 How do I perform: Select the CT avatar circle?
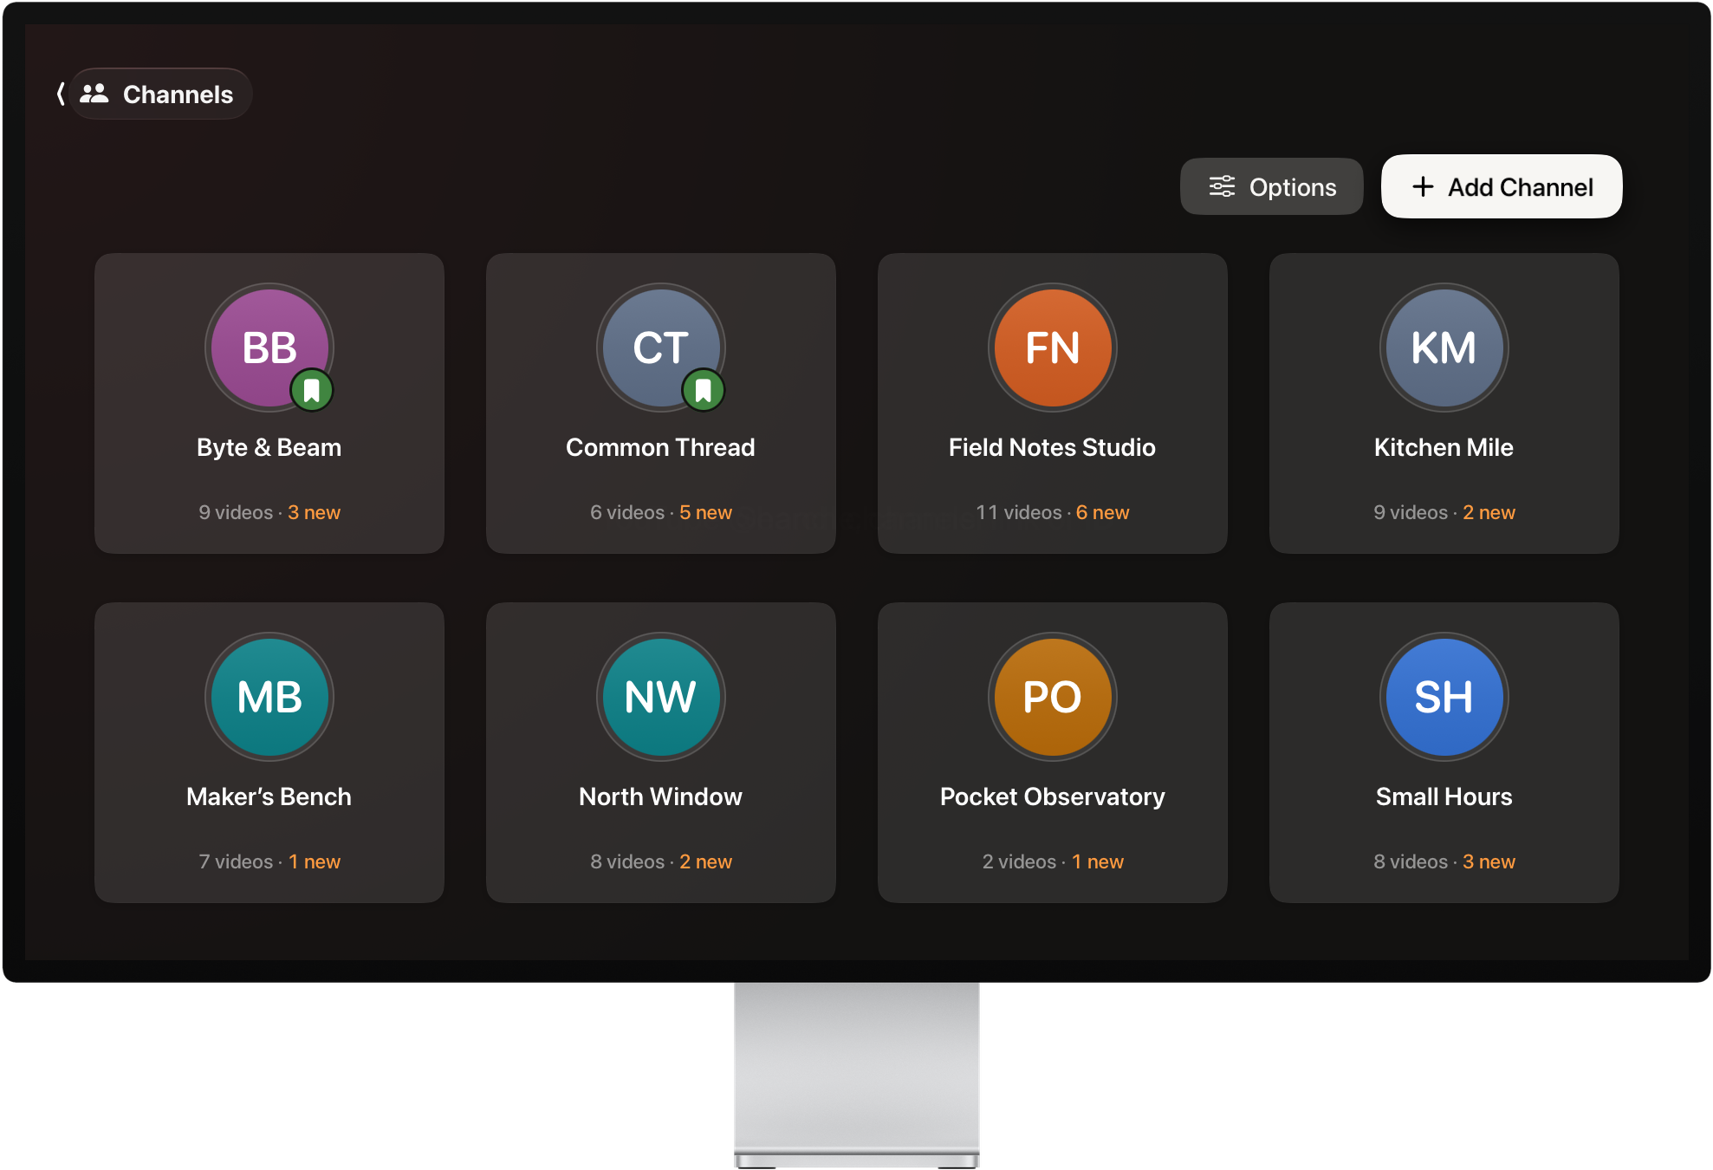(661, 348)
